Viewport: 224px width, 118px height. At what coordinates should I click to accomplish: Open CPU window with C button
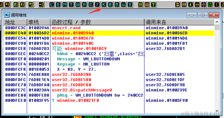[x=91, y=5]
